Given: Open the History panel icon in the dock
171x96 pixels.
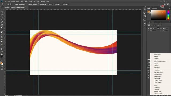Looking at the screenshot, I should tap(145, 9).
